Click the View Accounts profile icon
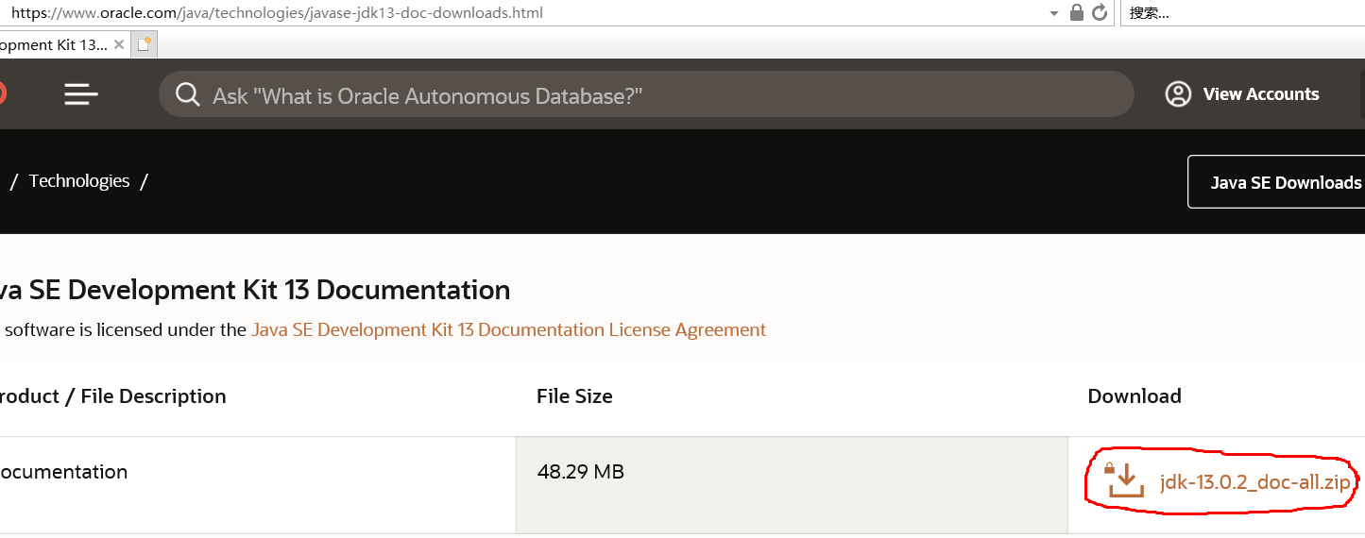 click(x=1178, y=94)
